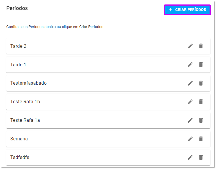This screenshot has width=216, height=169.
Task: Delete the Teste Rafa 1b period
Action: tap(201, 102)
